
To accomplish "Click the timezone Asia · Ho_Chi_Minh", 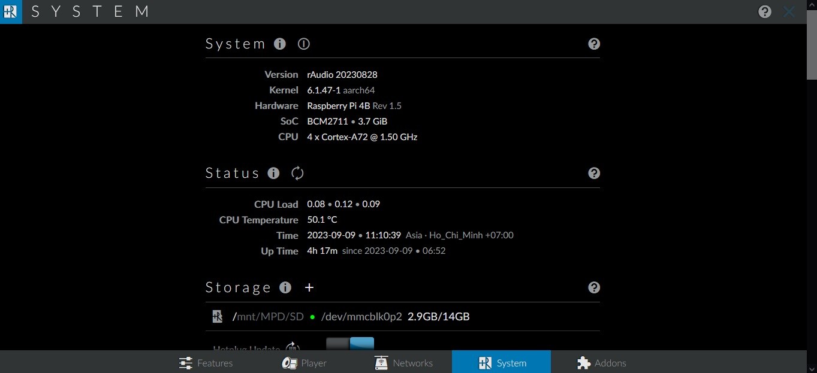I will [x=444, y=235].
